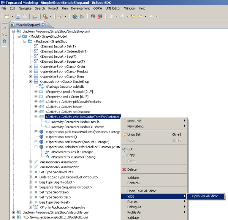Choose New Child in context menu
This screenshot has width=228, height=220.
coord(154,121)
